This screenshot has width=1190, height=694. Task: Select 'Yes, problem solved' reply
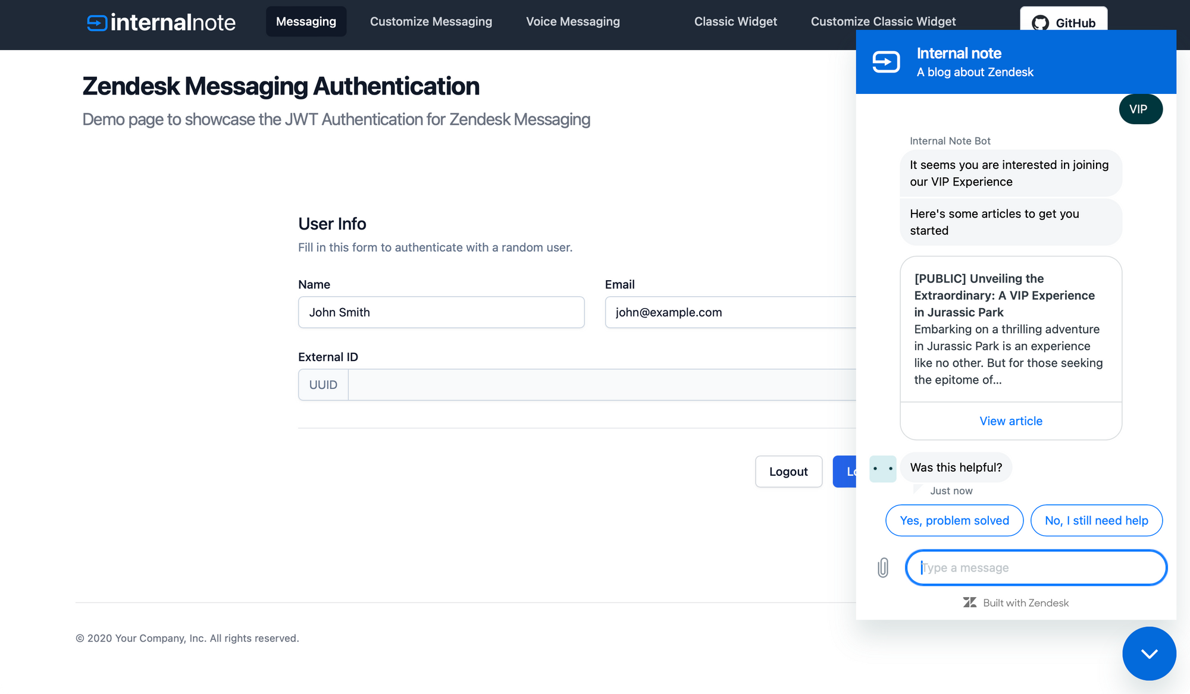click(x=954, y=520)
